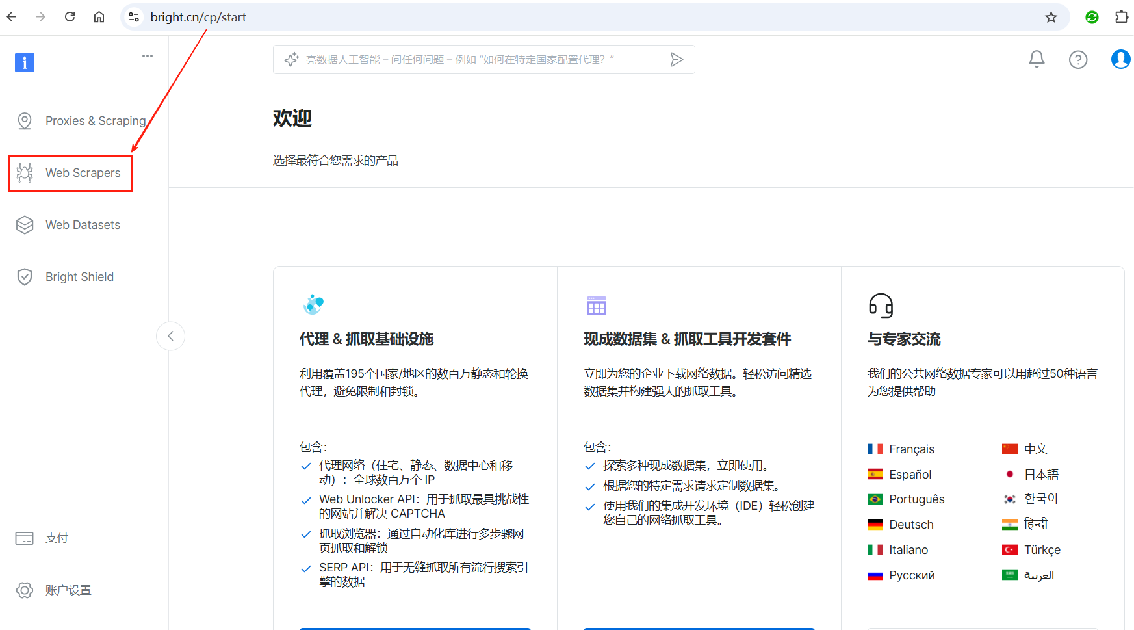Focus the 亮数据人工智能 AI question field
The height and width of the screenshot is (630, 1134).
pos(483,60)
